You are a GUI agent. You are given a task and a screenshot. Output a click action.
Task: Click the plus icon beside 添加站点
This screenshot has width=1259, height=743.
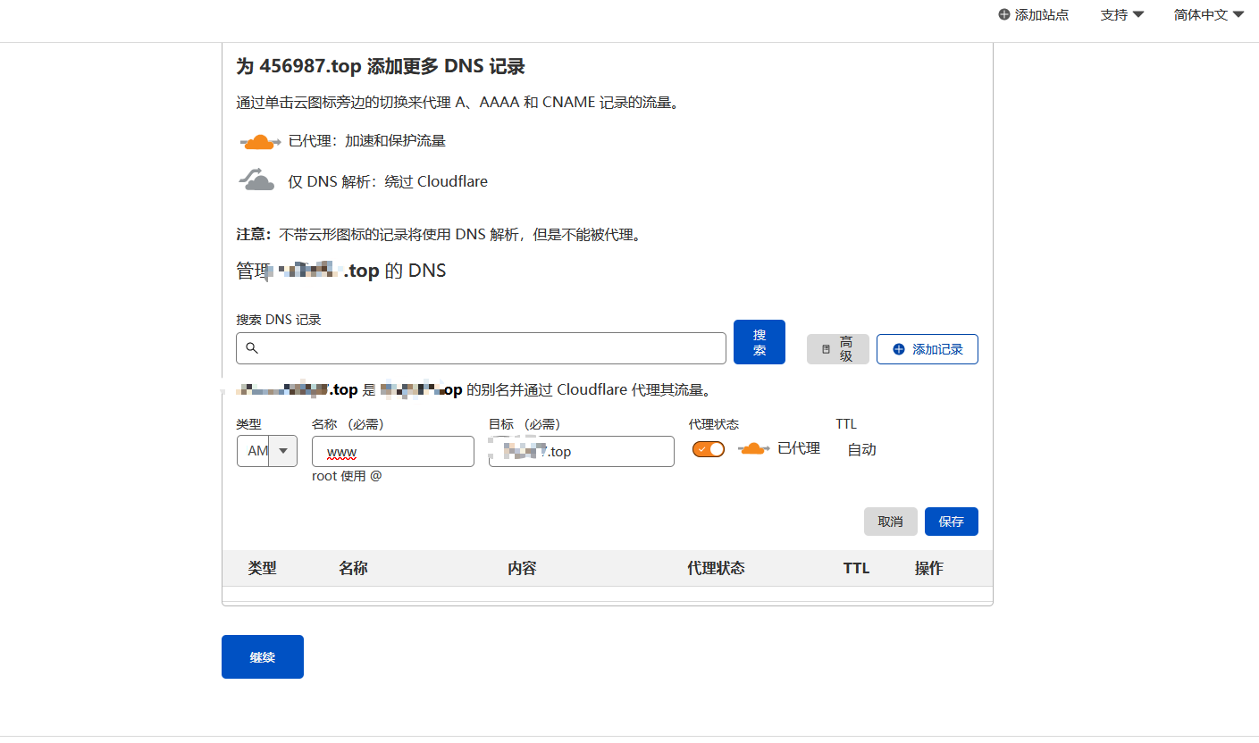coord(1004,15)
